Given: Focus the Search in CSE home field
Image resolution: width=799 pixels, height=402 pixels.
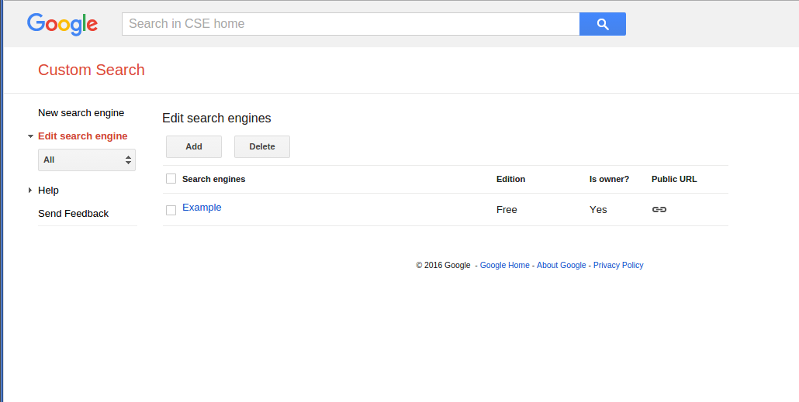Looking at the screenshot, I should pyautogui.click(x=350, y=24).
